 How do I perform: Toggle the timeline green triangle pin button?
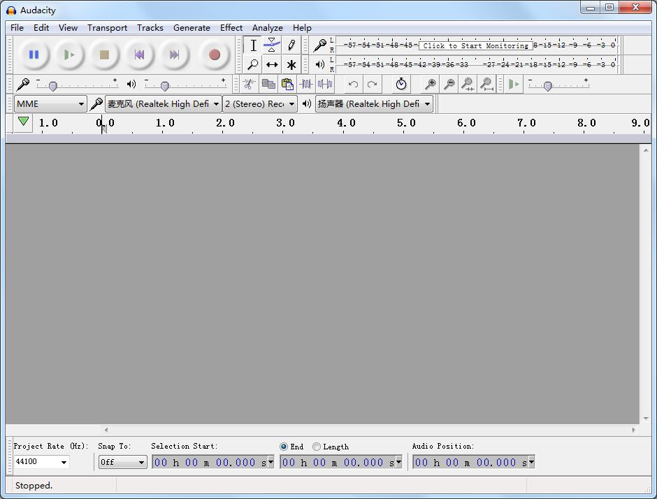pos(24,122)
